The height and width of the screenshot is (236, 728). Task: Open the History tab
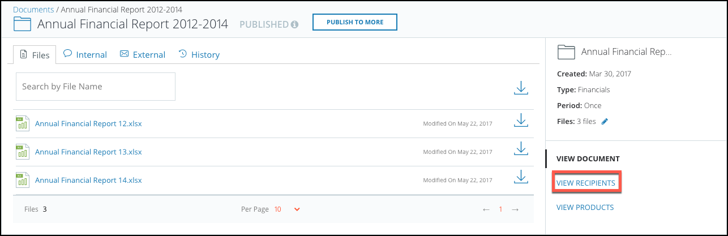point(199,54)
